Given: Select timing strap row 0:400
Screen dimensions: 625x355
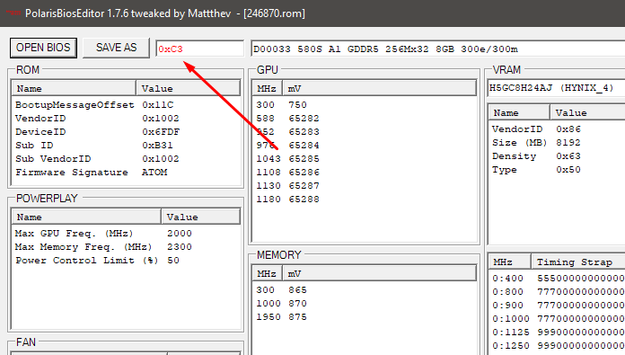Looking at the screenshot, I should coord(558,279).
